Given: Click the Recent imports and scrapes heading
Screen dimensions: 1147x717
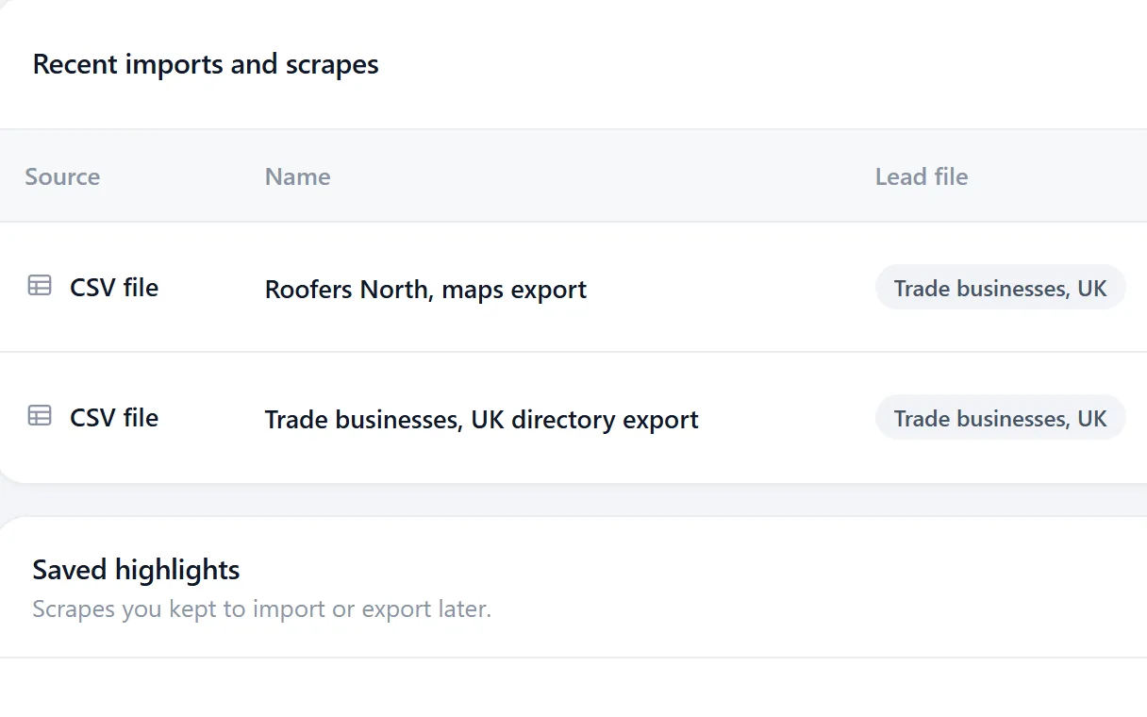Looking at the screenshot, I should pos(206,64).
